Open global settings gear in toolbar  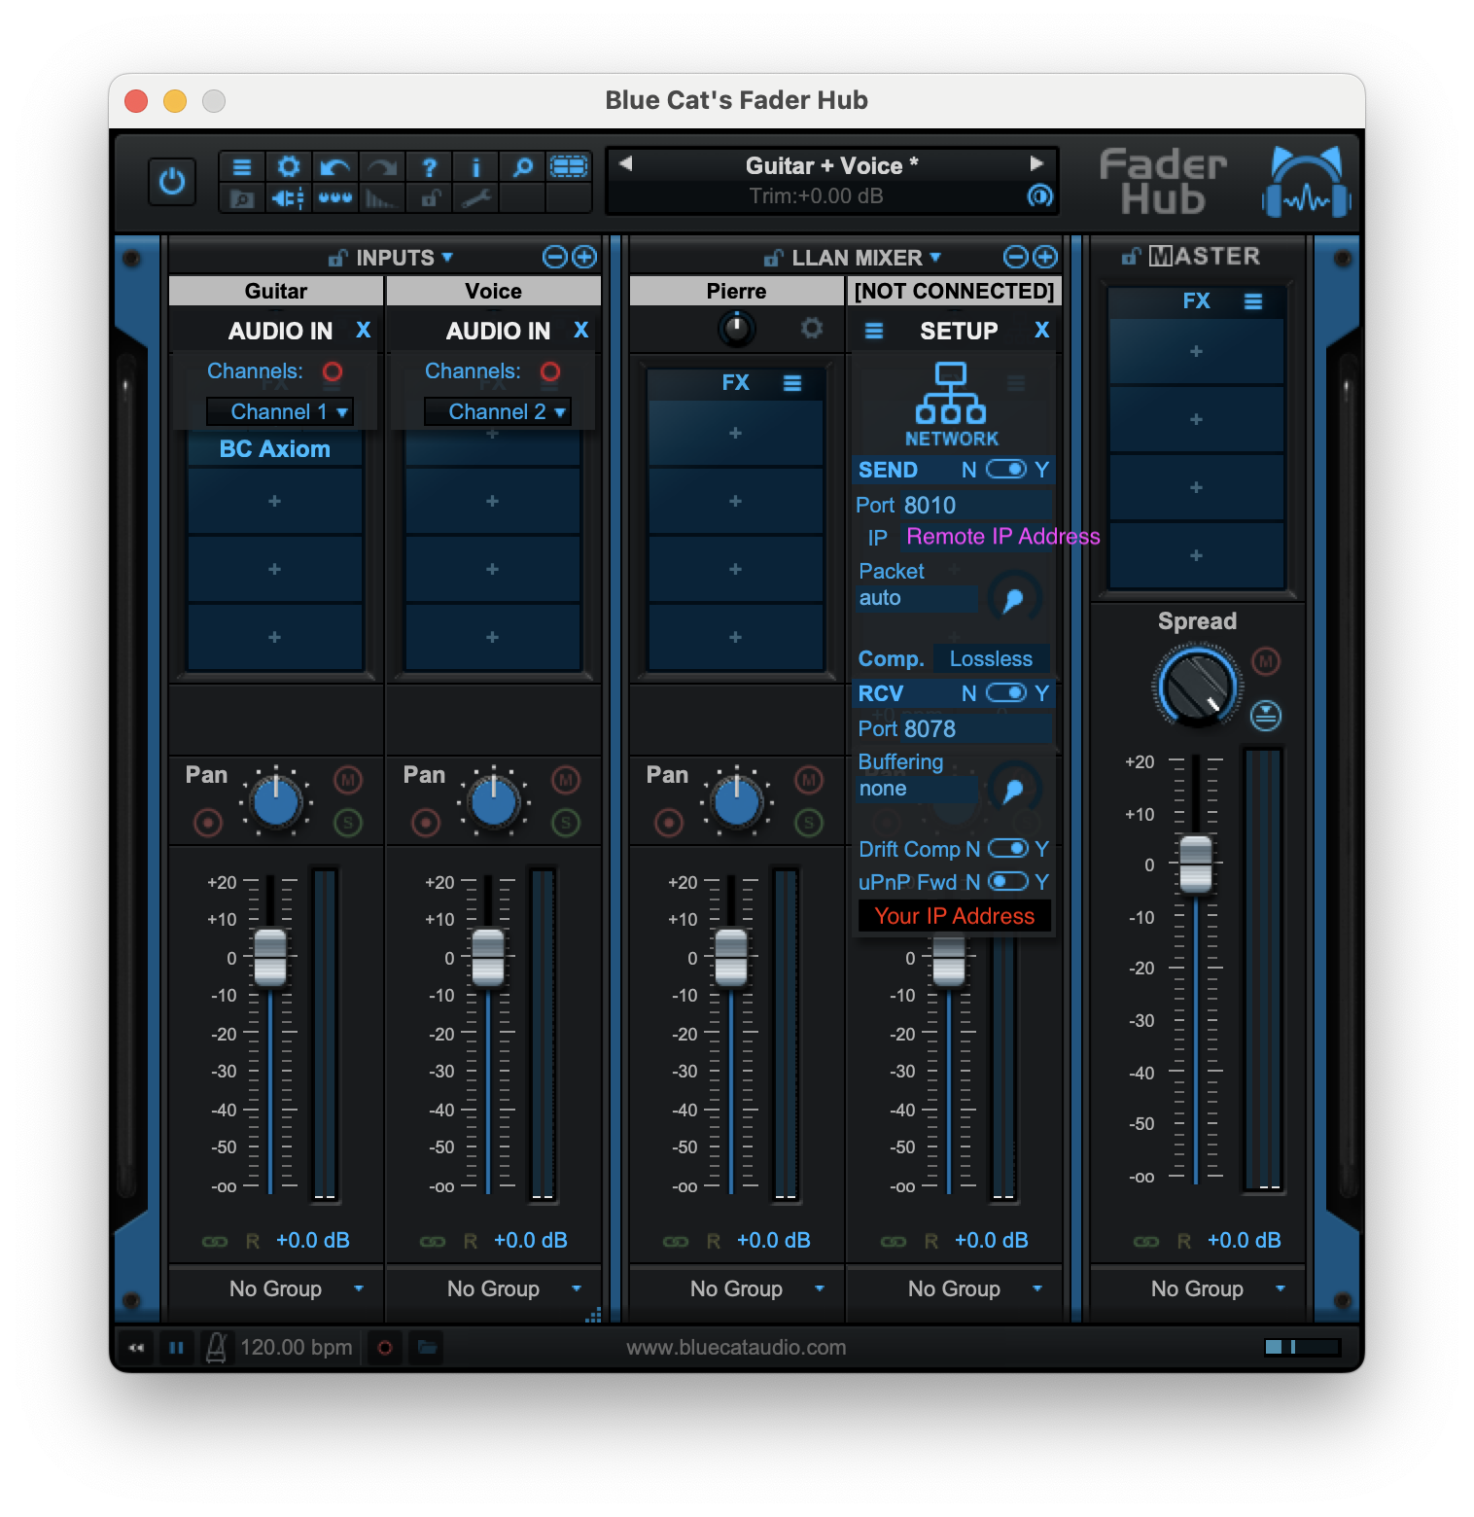(x=289, y=166)
